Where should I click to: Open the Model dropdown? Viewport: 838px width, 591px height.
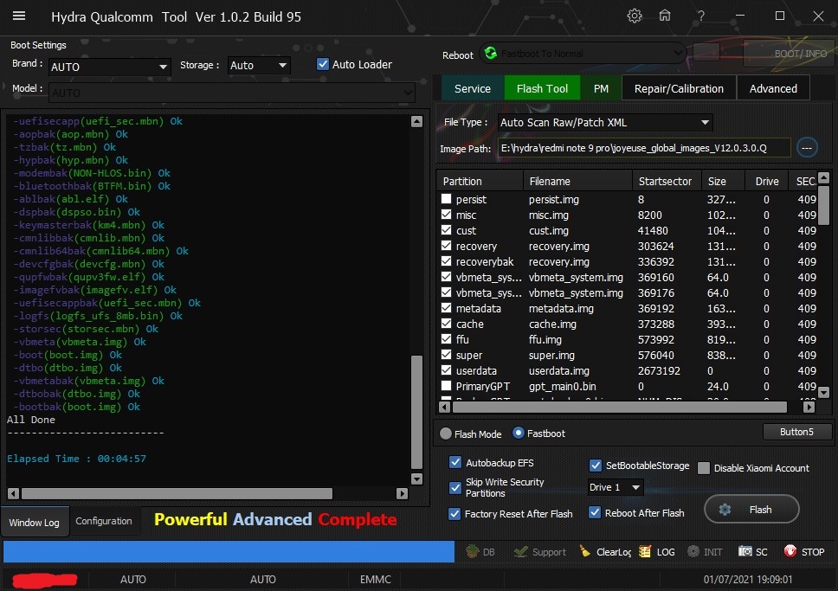pyautogui.click(x=231, y=93)
